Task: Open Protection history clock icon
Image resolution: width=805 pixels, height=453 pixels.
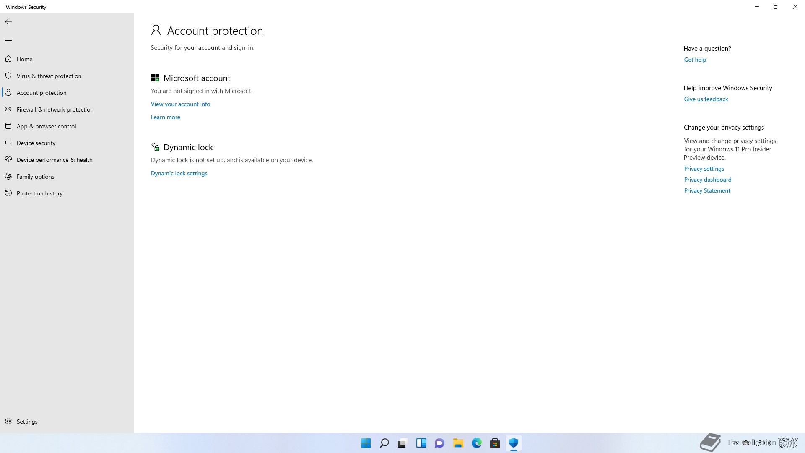Action: [8, 193]
